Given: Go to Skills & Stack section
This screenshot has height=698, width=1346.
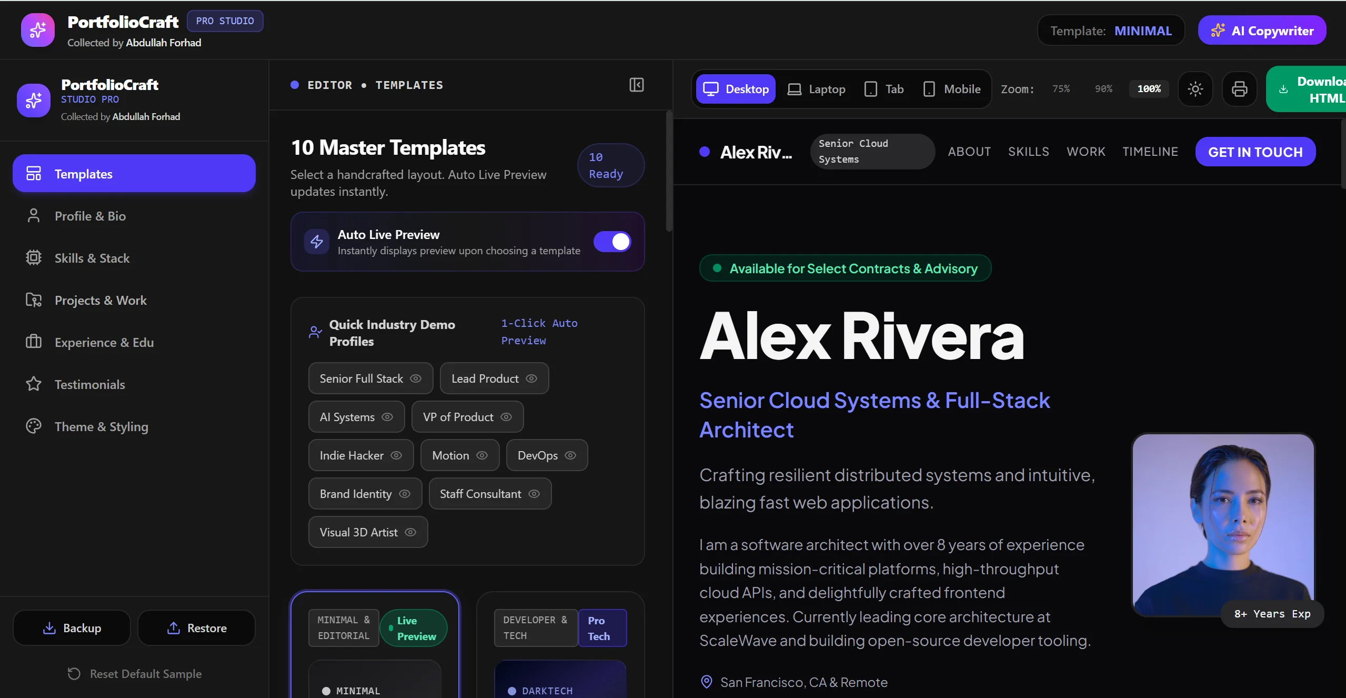Looking at the screenshot, I should pos(134,258).
